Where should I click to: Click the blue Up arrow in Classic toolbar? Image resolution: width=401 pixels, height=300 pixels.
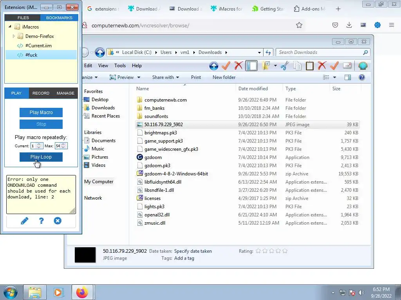click(x=214, y=66)
